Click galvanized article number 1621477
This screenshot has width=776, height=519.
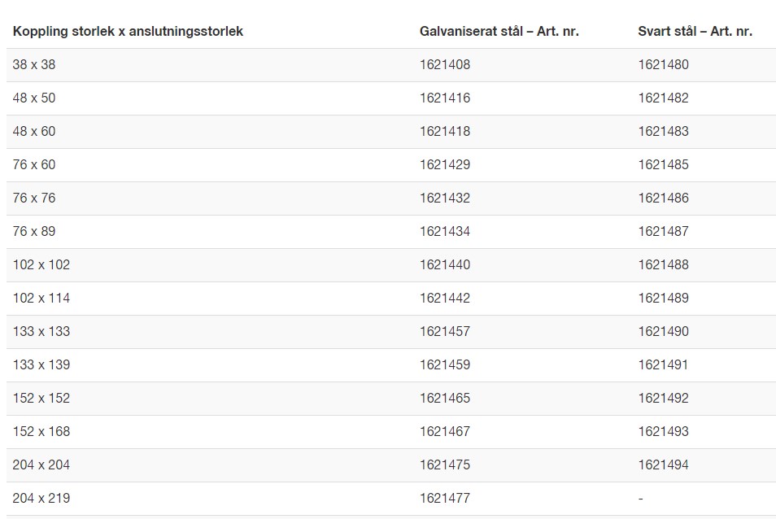pos(445,499)
